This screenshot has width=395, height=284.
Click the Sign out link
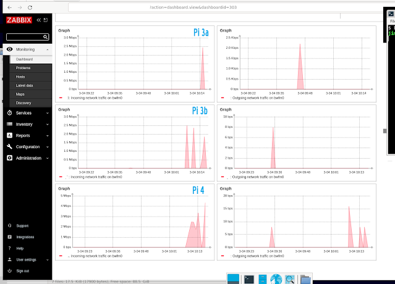23,271
